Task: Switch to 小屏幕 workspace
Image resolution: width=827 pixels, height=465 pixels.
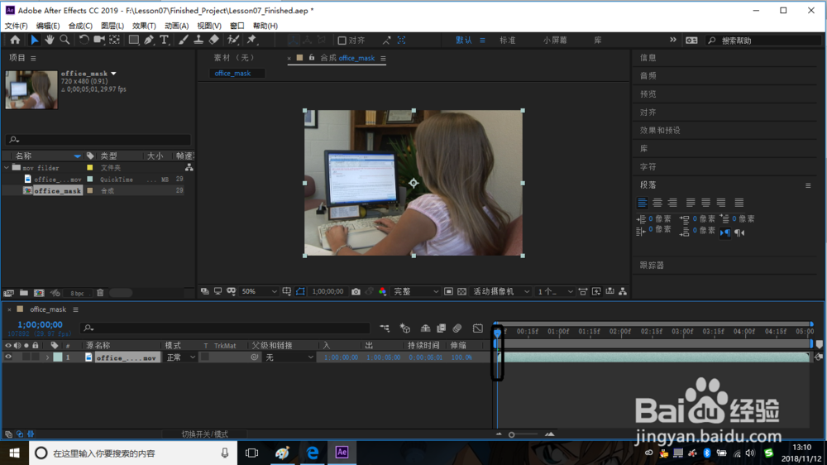Action: pos(555,41)
